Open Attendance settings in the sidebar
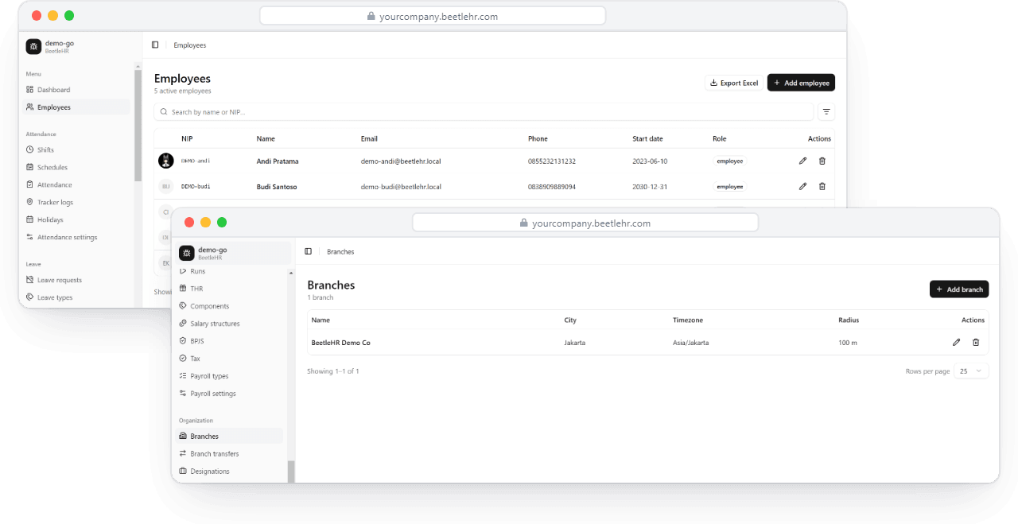This screenshot has width=1018, height=524. (x=76, y=237)
